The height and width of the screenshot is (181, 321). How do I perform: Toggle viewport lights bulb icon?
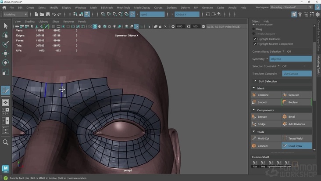click(114, 26)
